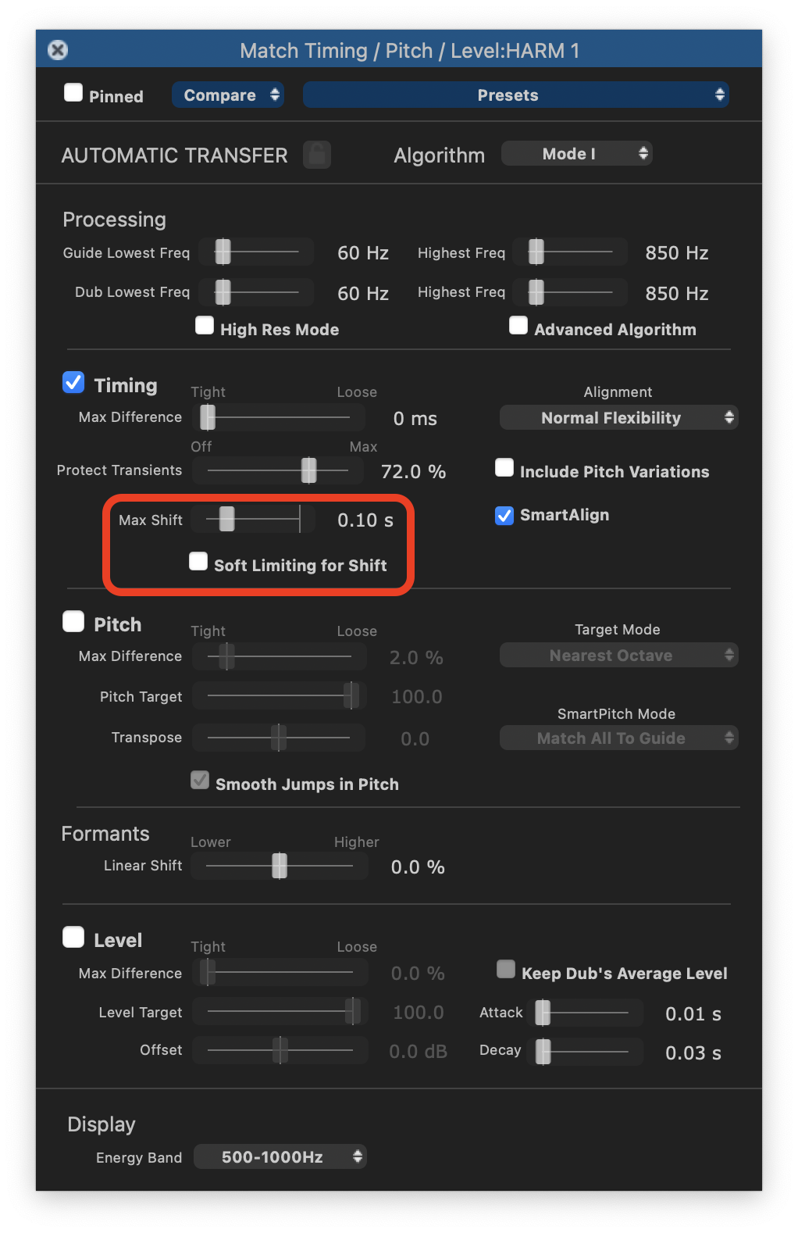Enable the Pinned checkbox
Screen dimensions: 798x1233
pyautogui.click(x=73, y=93)
